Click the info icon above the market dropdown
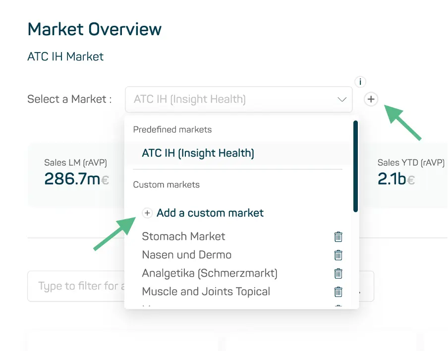The width and height of the screenshot is (448, 351). tap(360, 82)
